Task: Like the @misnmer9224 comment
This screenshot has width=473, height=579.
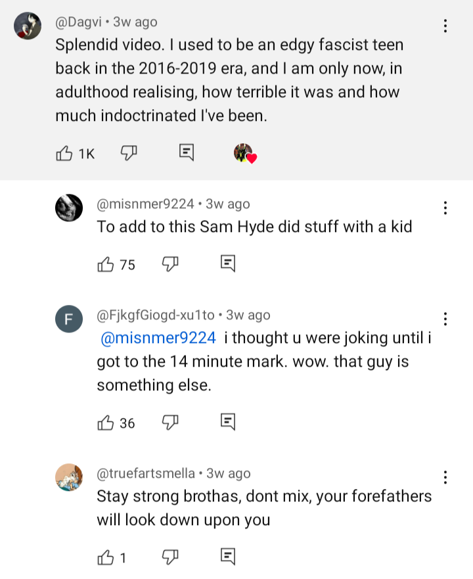Action: pos(105,264)
